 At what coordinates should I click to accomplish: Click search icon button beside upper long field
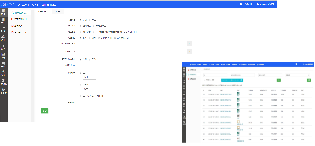tap(189, 44)
